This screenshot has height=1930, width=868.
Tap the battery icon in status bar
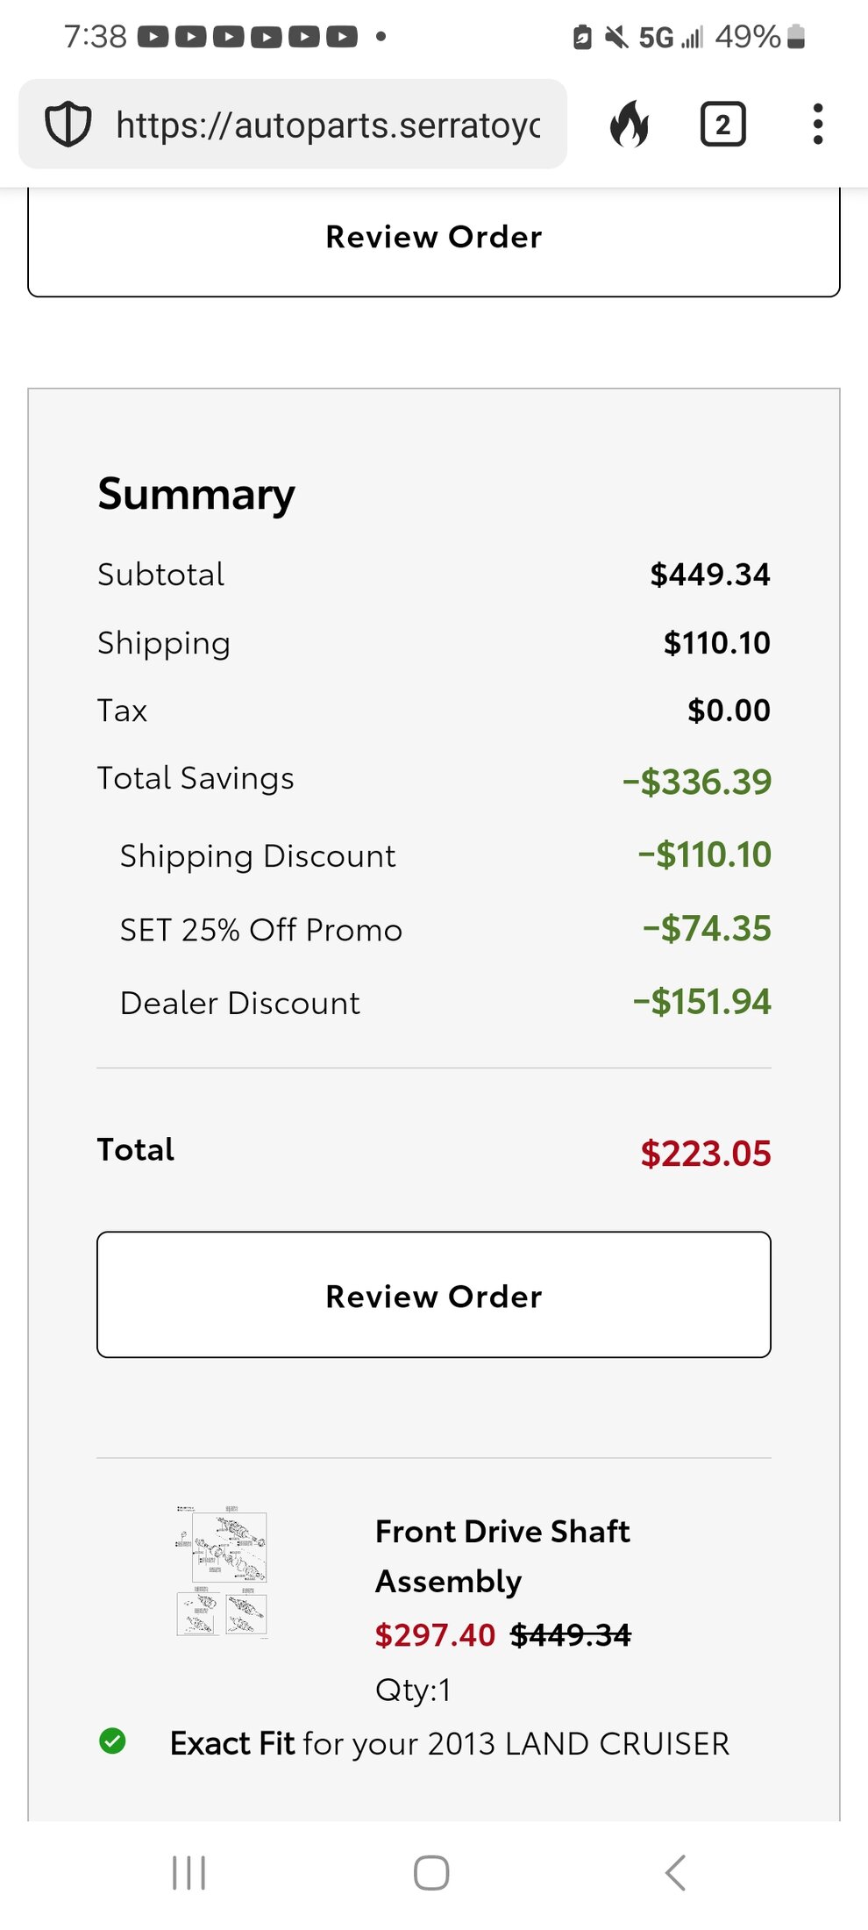tap(796, 36)
